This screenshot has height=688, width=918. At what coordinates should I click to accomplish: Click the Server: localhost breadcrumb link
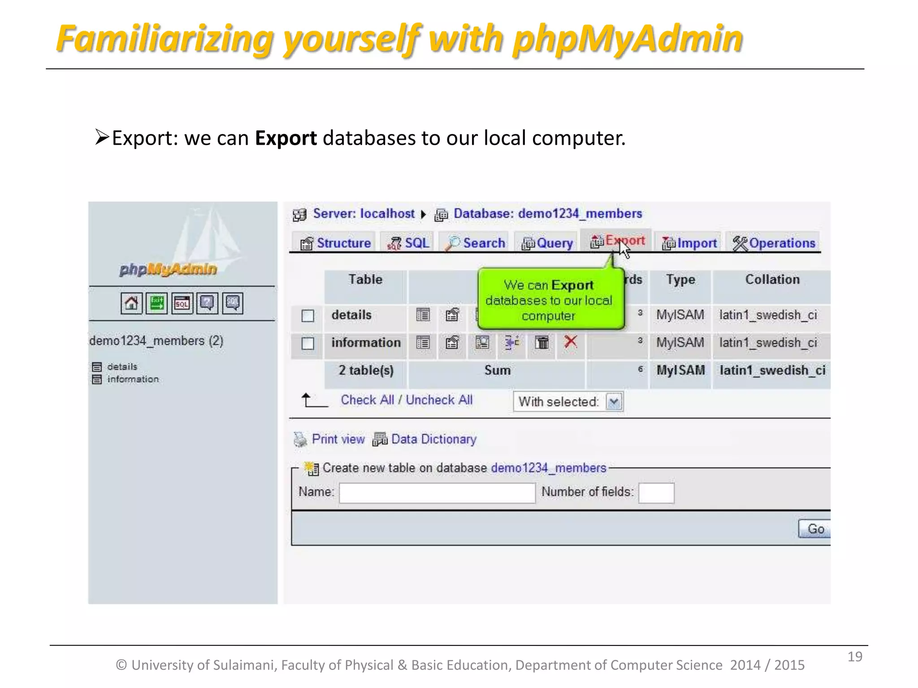(x=364, y=214)
